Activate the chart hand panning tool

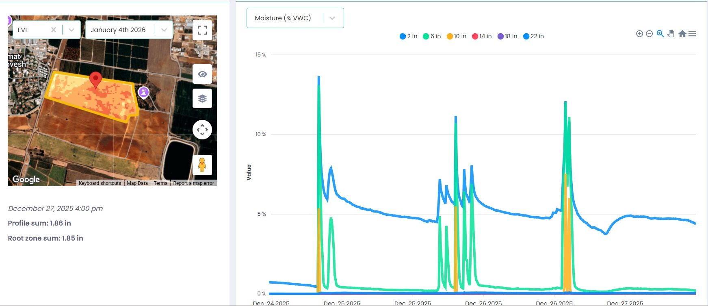tap(671, 34)
